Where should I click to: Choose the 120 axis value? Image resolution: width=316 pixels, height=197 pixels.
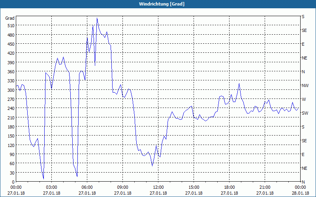point(11,145)
